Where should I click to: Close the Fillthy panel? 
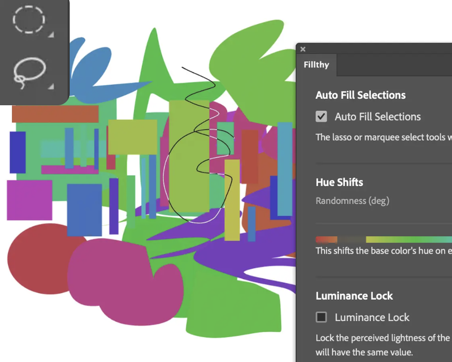[x=303, y=49]
